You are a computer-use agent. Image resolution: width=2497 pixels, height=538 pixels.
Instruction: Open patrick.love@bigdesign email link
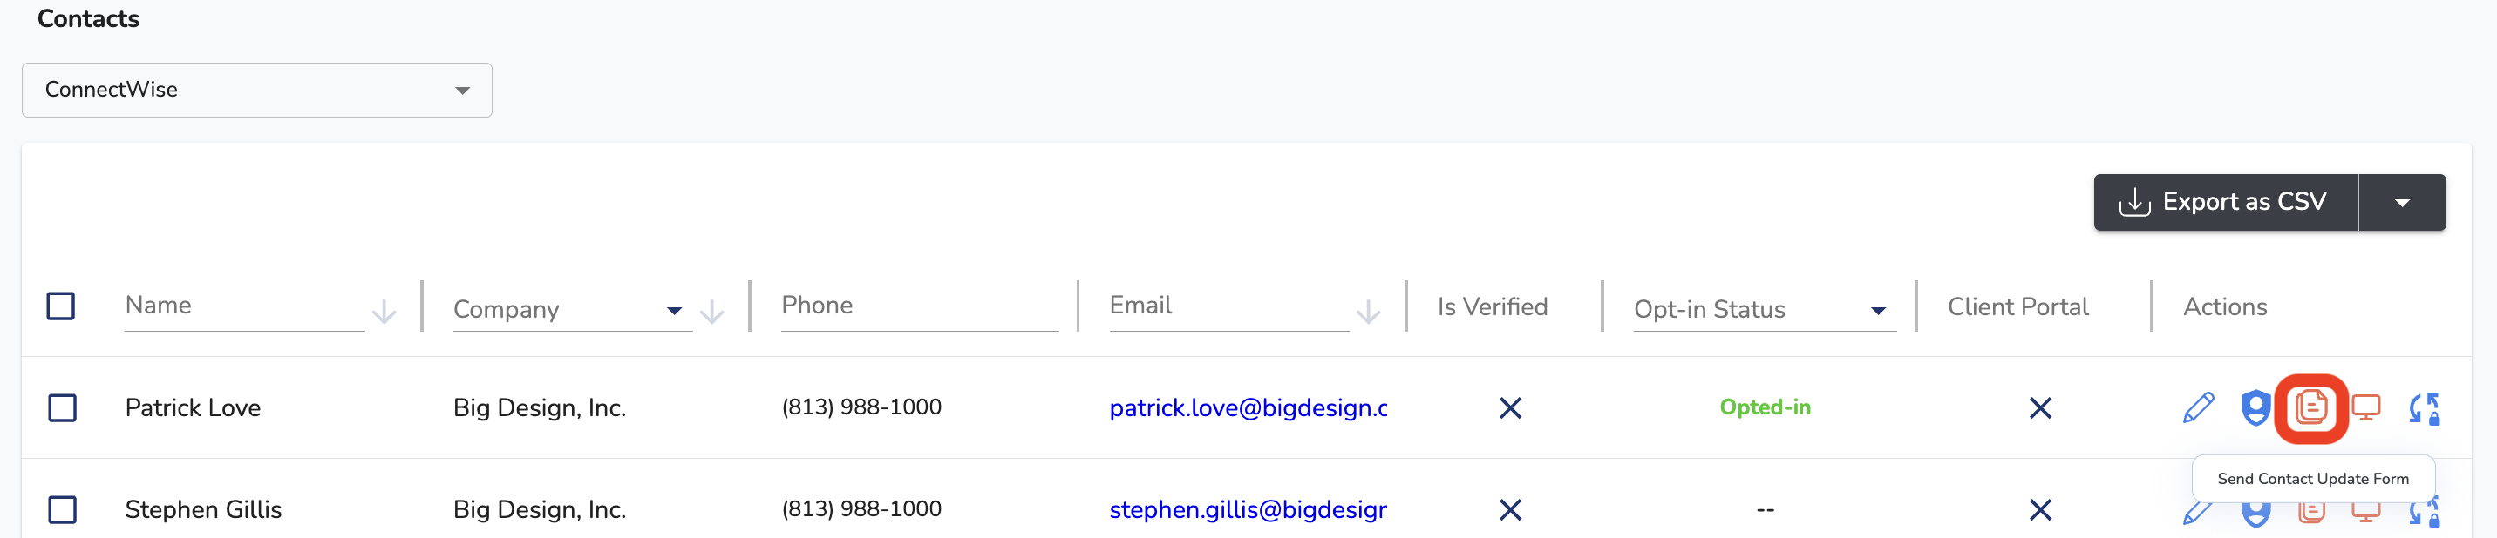click(x=1248, y=407)
